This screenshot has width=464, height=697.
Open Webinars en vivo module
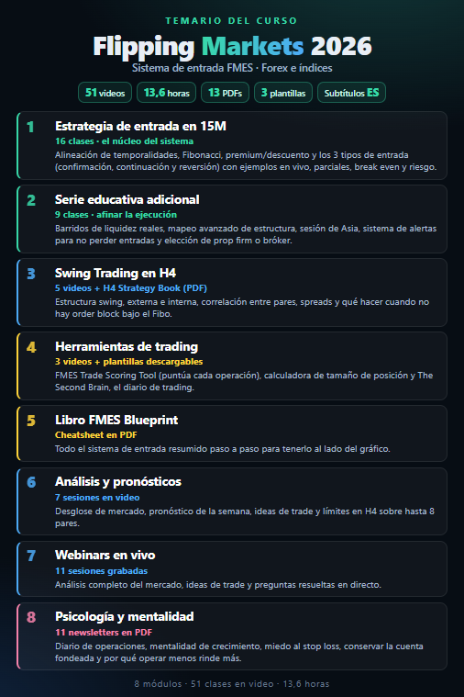(x=232, y=568)
